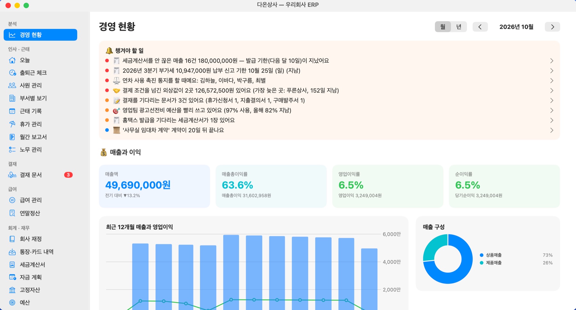Open 급여 관리 won-circle icon
This screenshot has height=310, width=576.
pyautogui.click(x=12, y=200)
